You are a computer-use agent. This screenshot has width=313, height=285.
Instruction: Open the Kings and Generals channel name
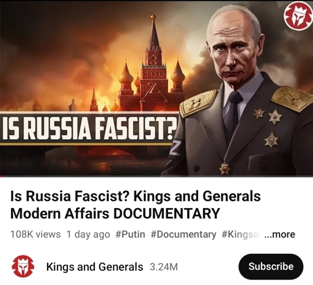(x=95, y=267)
